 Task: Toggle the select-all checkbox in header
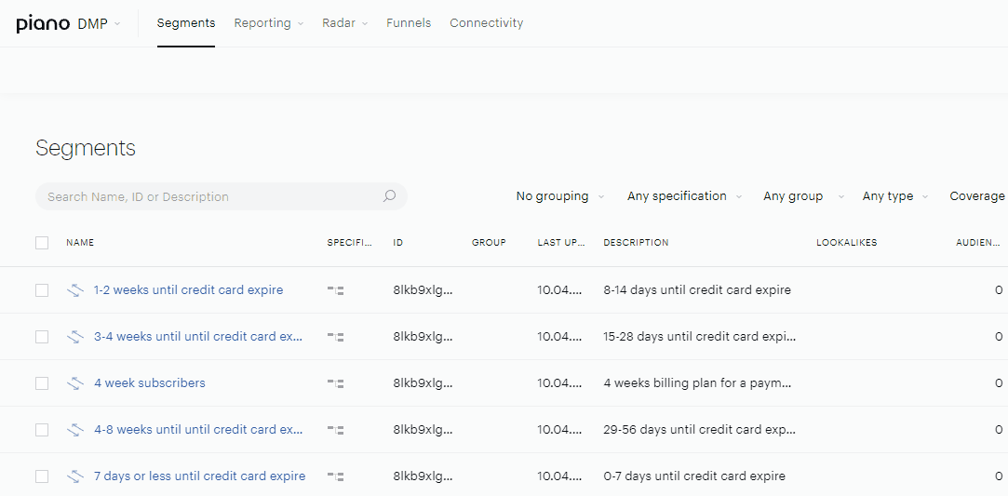click(x=42, y=243)
